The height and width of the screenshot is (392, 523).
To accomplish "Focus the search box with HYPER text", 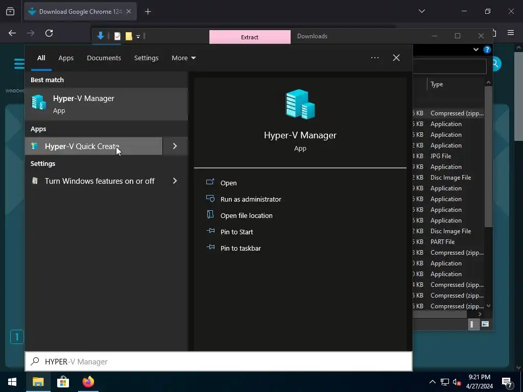I will point(219,362).
